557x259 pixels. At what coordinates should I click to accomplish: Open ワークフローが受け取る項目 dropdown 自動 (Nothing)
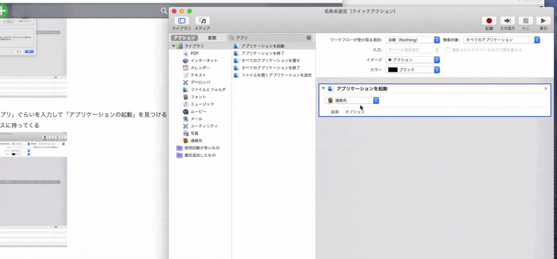[412, 40]
